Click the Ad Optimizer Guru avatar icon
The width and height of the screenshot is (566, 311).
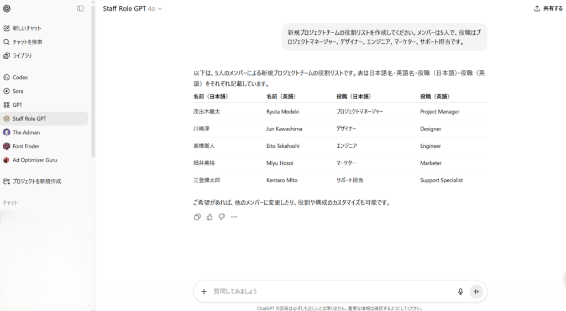pyautogui.click(x=7, y=160)
